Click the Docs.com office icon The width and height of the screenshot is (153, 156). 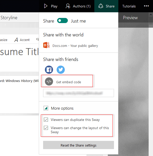(46, 46)
